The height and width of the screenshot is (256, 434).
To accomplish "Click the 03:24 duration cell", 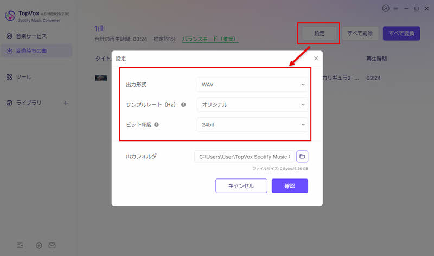I will pyautogui.click(x=373, y=78).
